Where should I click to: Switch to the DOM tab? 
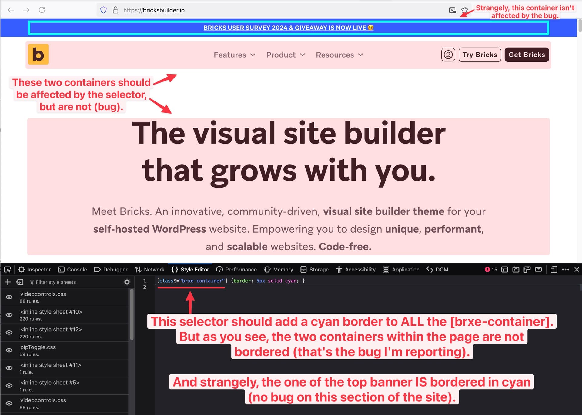[x=437, y=270]
